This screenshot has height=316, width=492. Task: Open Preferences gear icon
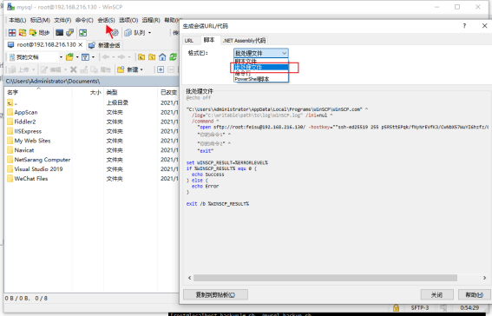[115, 33]
